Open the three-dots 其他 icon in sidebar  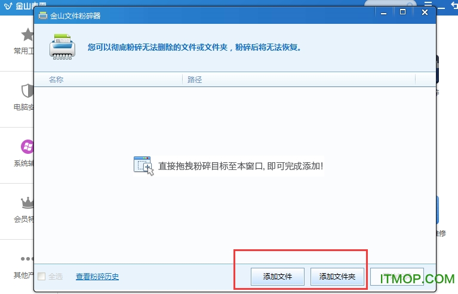click(x=27, y=259)
